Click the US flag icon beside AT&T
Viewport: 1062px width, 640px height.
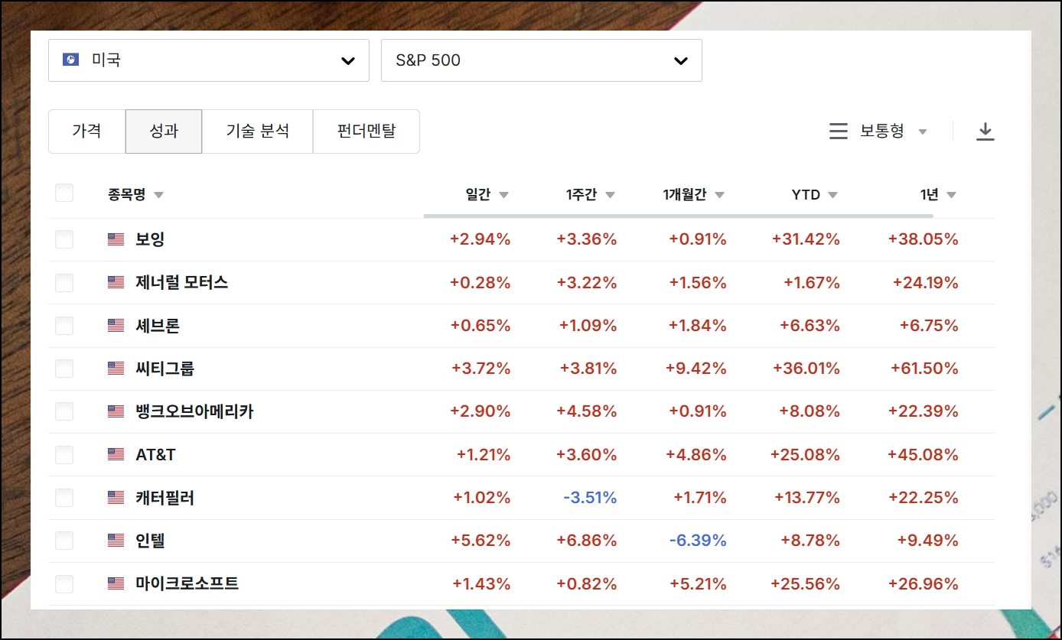116,455
